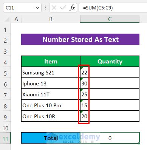Click the 'Quantity' header cell
The width and height of the screenshot is (147, 150).
coord(110,61)
